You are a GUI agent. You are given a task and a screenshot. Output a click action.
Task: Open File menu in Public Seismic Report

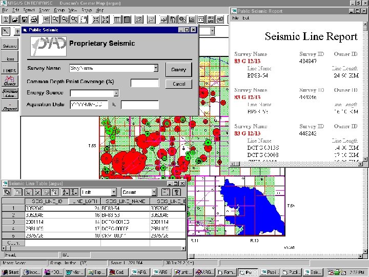[x=235, y=18]
